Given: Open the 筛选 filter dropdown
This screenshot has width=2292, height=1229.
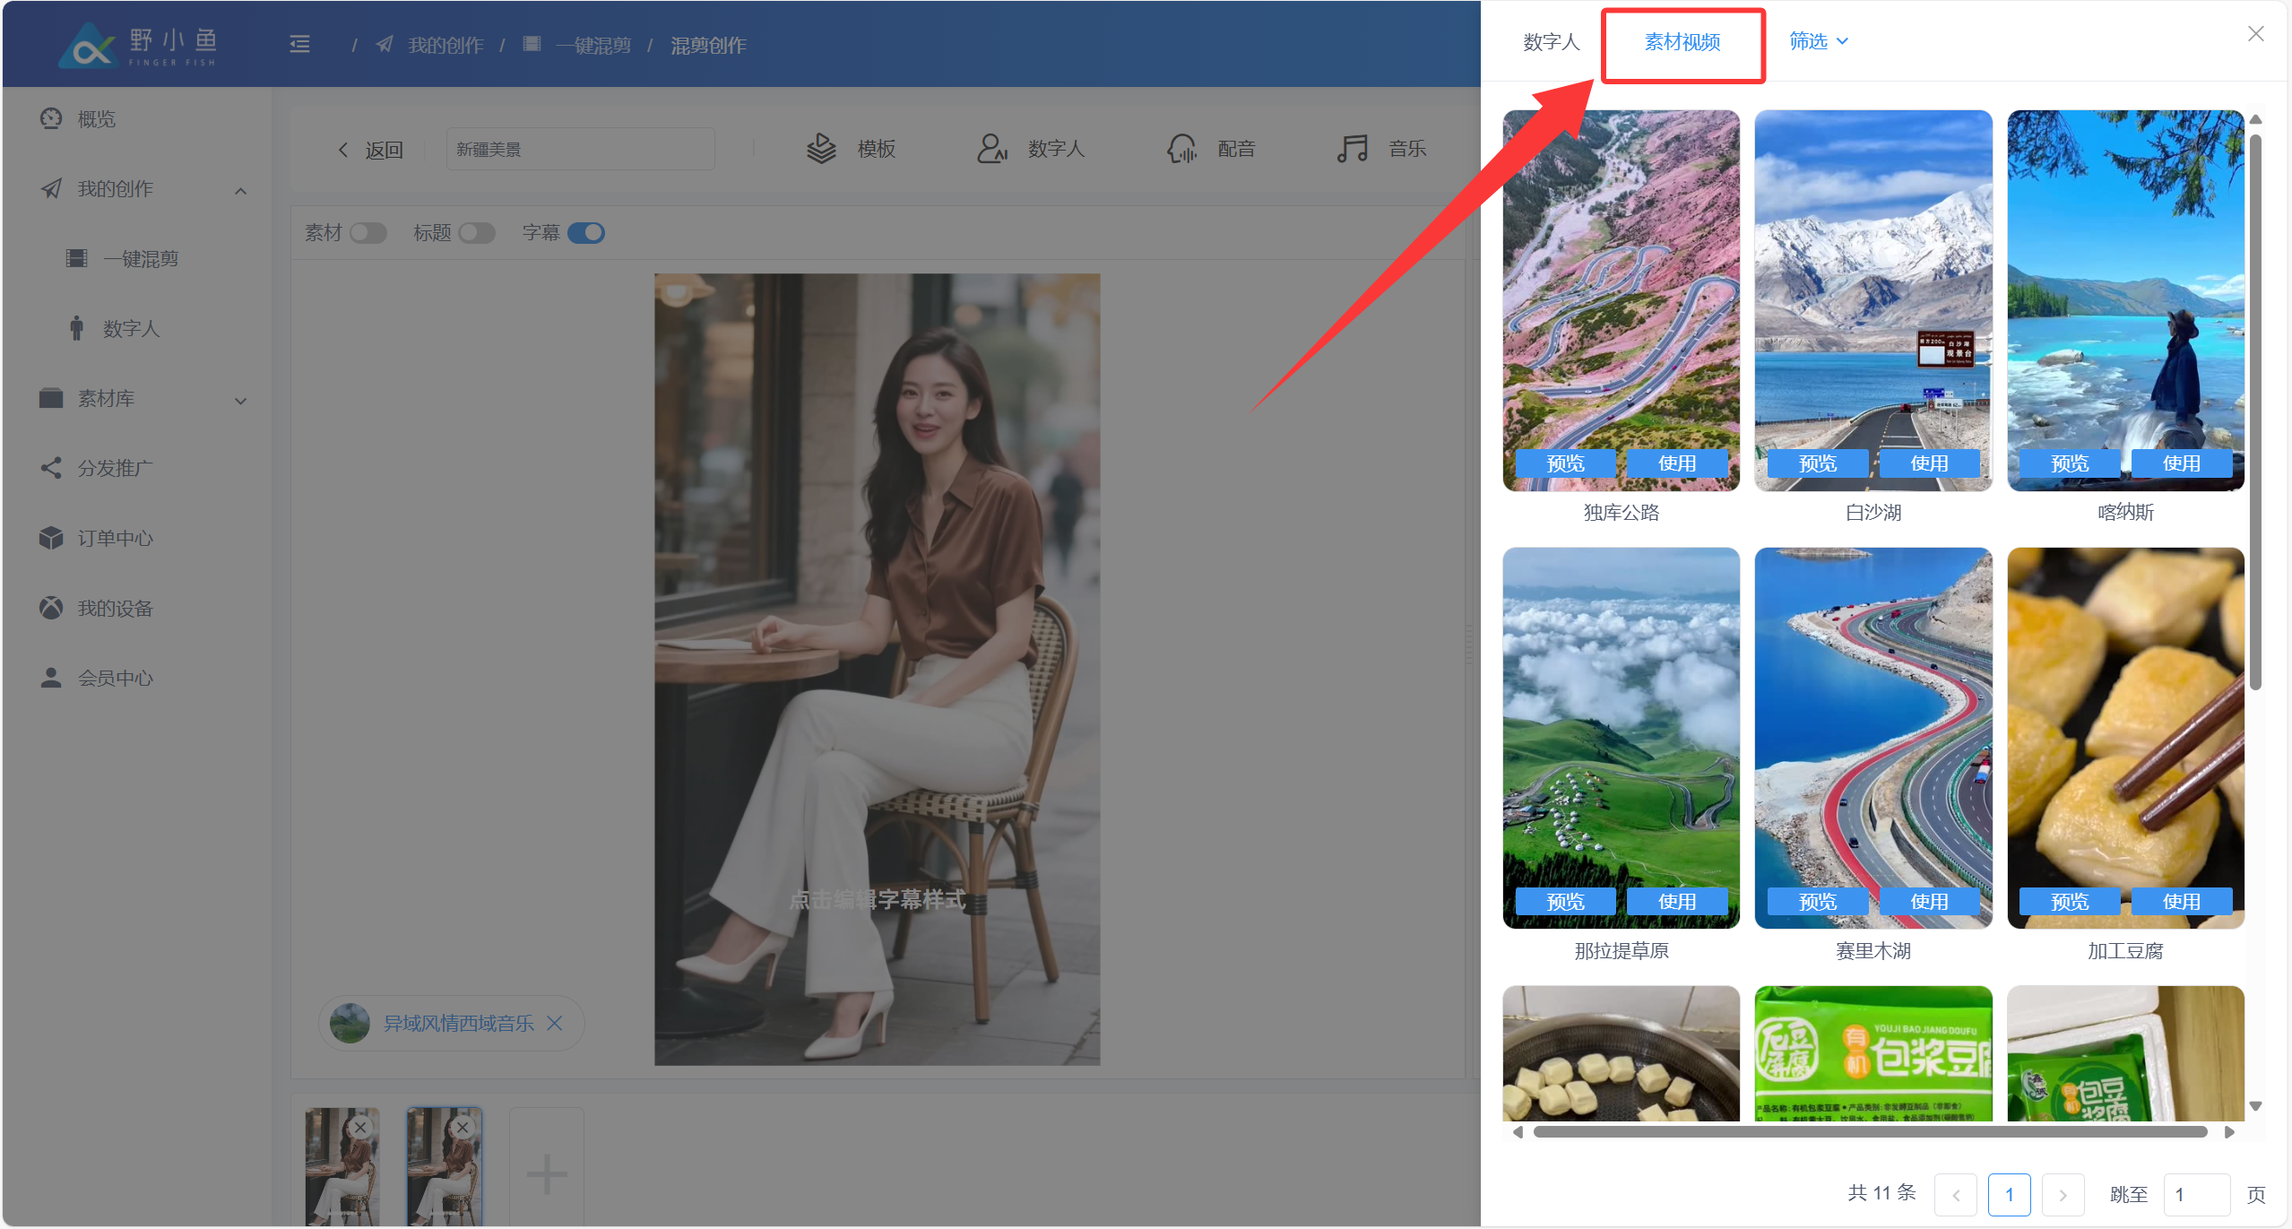Looking at the screenshot, I should pyautogui.click(x=1818, y=41).
